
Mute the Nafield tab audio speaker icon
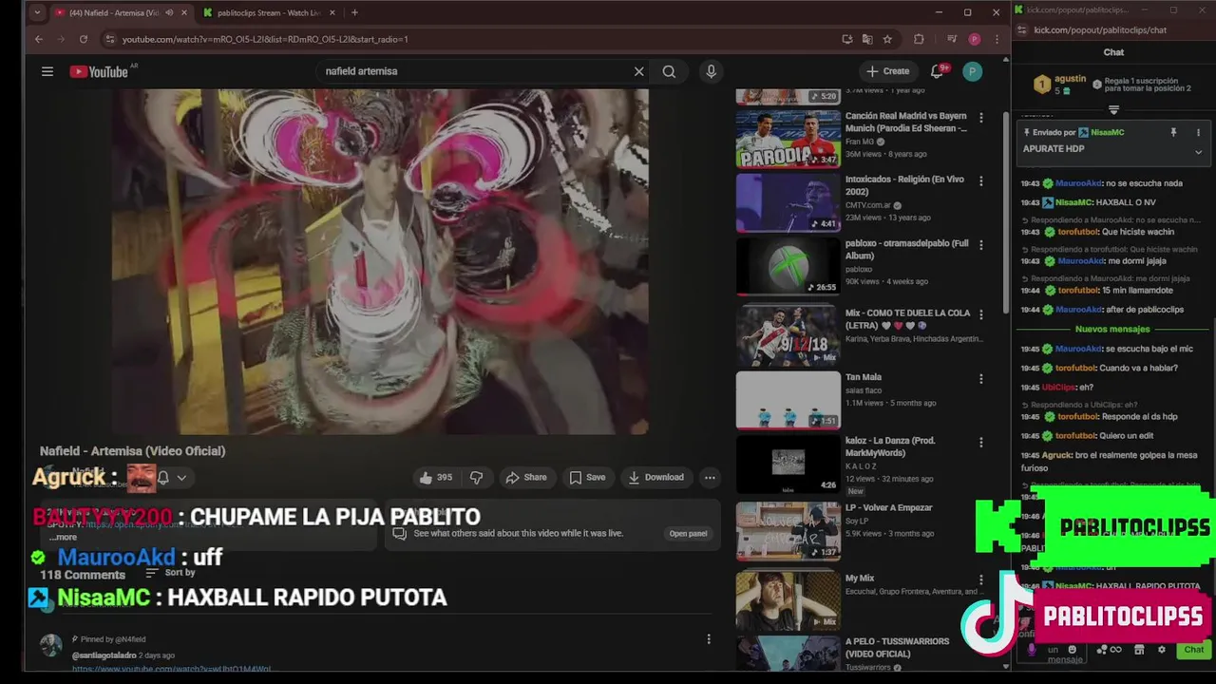[169, 12]
